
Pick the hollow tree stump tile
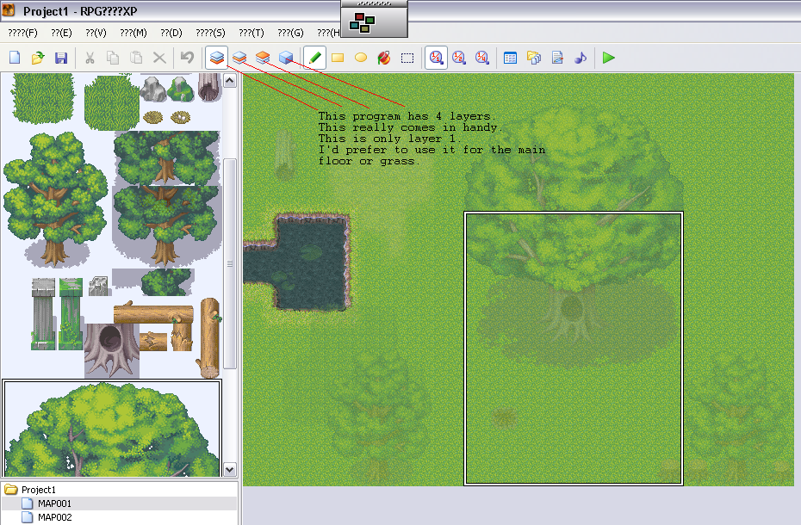111,349
